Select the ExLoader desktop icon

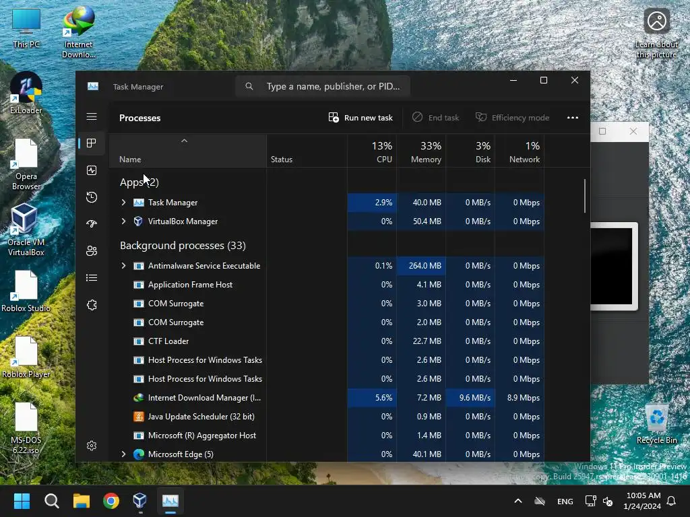26,93
